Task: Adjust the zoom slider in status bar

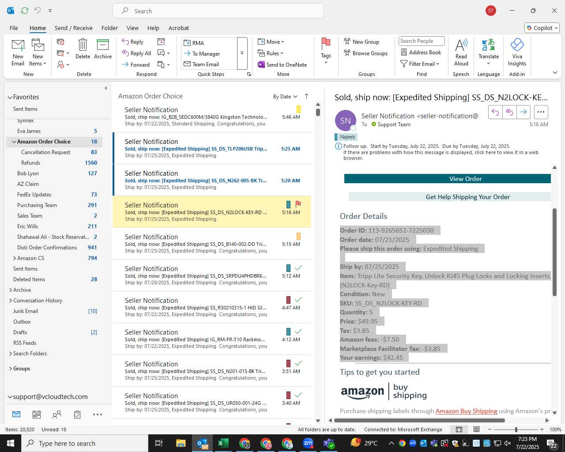Action: 516,429
